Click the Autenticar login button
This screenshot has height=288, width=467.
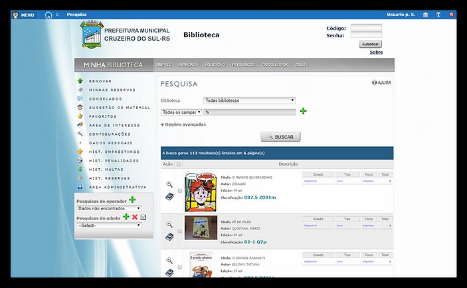coord(370,44)
